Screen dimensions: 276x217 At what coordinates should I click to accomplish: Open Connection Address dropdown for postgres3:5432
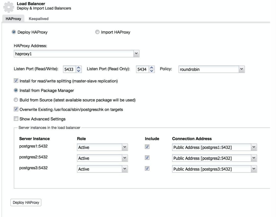(254, 169)
